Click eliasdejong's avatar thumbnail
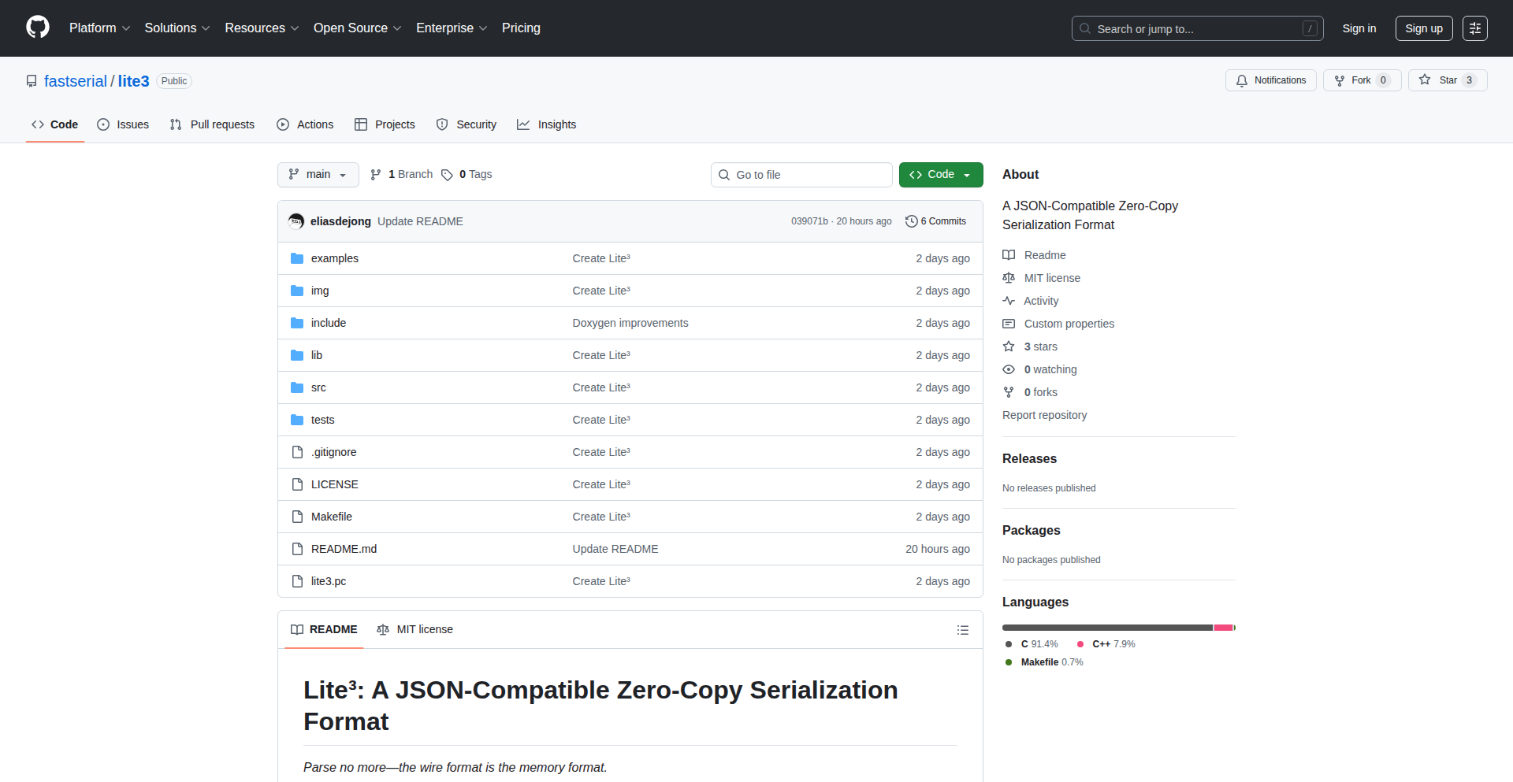Image resolution: width=1513 pixels, height=782 pixels. coord(296,221)
